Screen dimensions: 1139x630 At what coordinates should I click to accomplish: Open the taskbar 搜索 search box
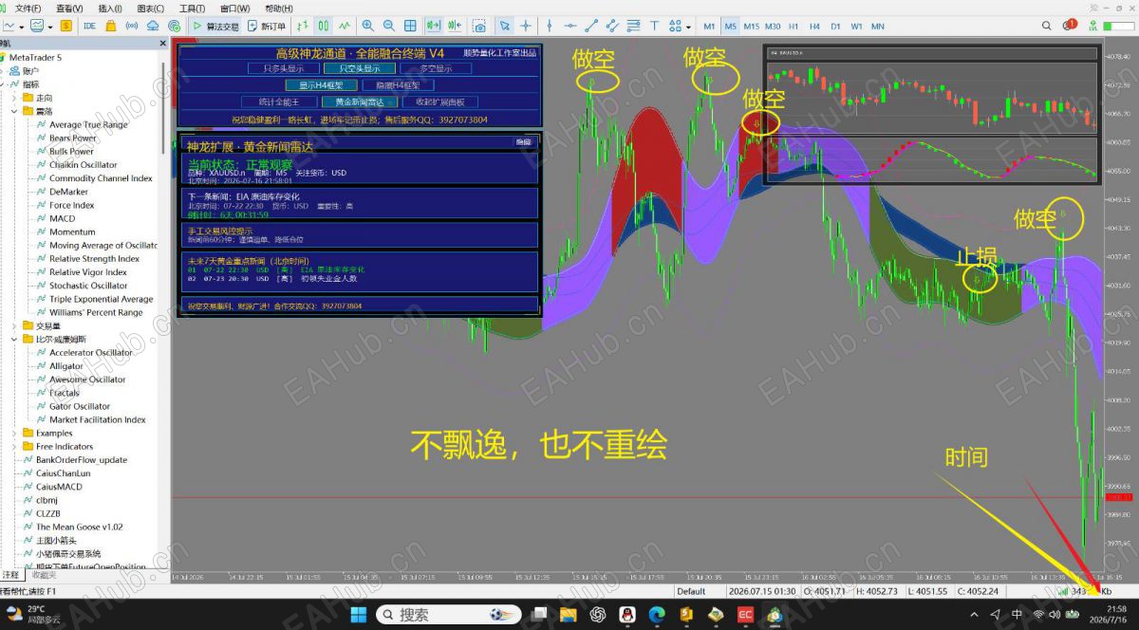448,615
